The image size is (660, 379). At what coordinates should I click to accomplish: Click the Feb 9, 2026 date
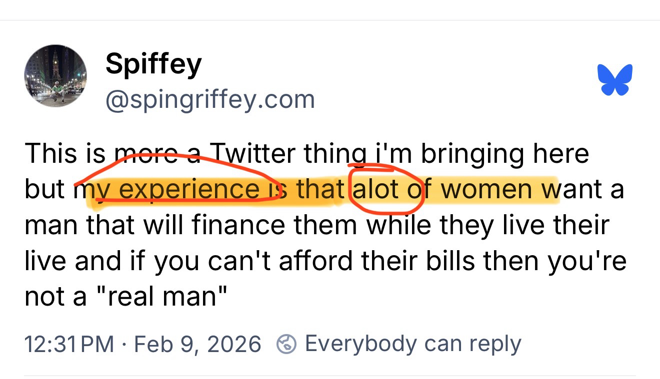tap(197, 344)
